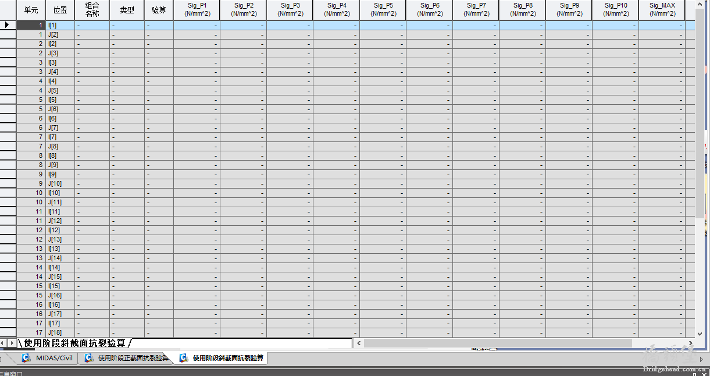This screenshot has height=376, width=710.
Task: Click the Sig_P8 column header
Action: (522, 10)
